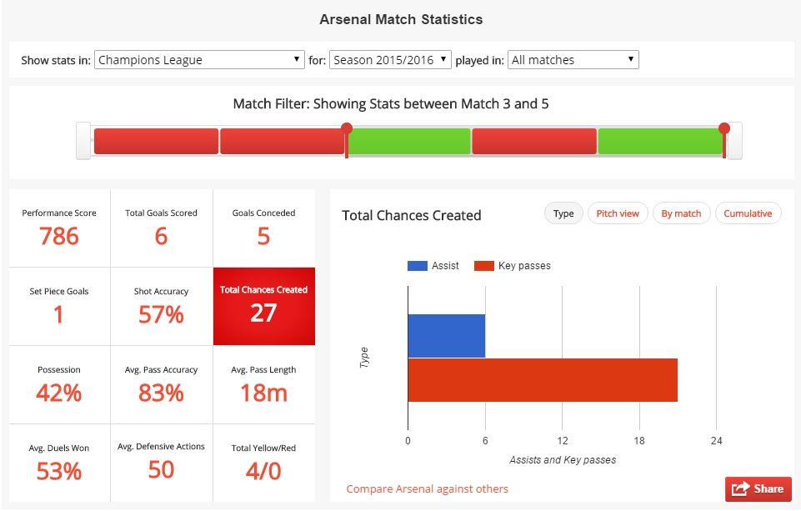Toggle the blue Assist legend swatch

click(x=417, y=266)
